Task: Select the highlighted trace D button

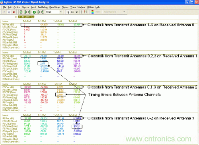Action: [x=34, y=12]
